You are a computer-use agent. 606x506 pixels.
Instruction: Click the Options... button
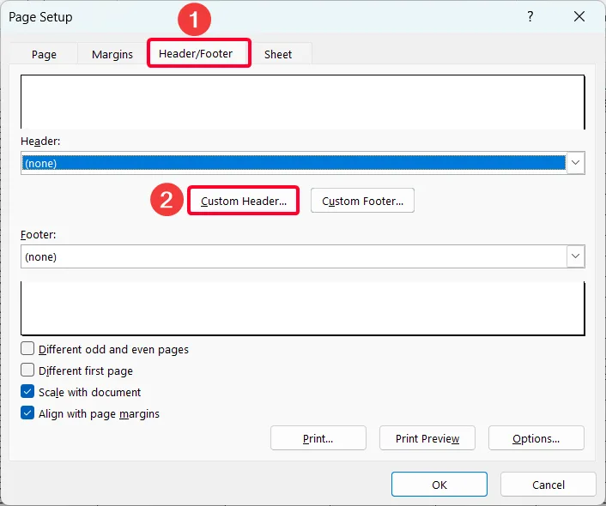click(x=536, y=438)
